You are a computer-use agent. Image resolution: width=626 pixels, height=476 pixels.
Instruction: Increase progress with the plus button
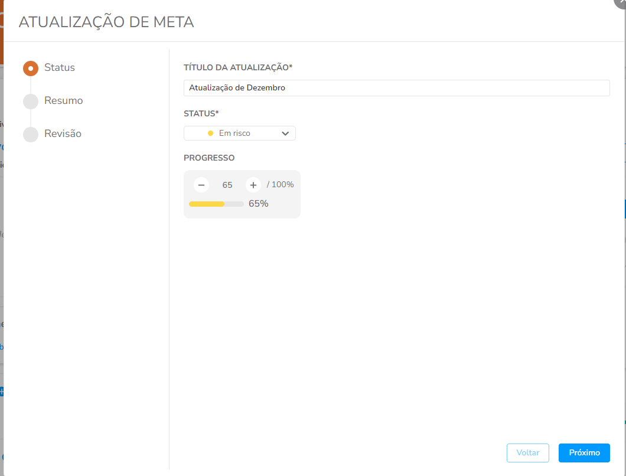tap(253, 185)
